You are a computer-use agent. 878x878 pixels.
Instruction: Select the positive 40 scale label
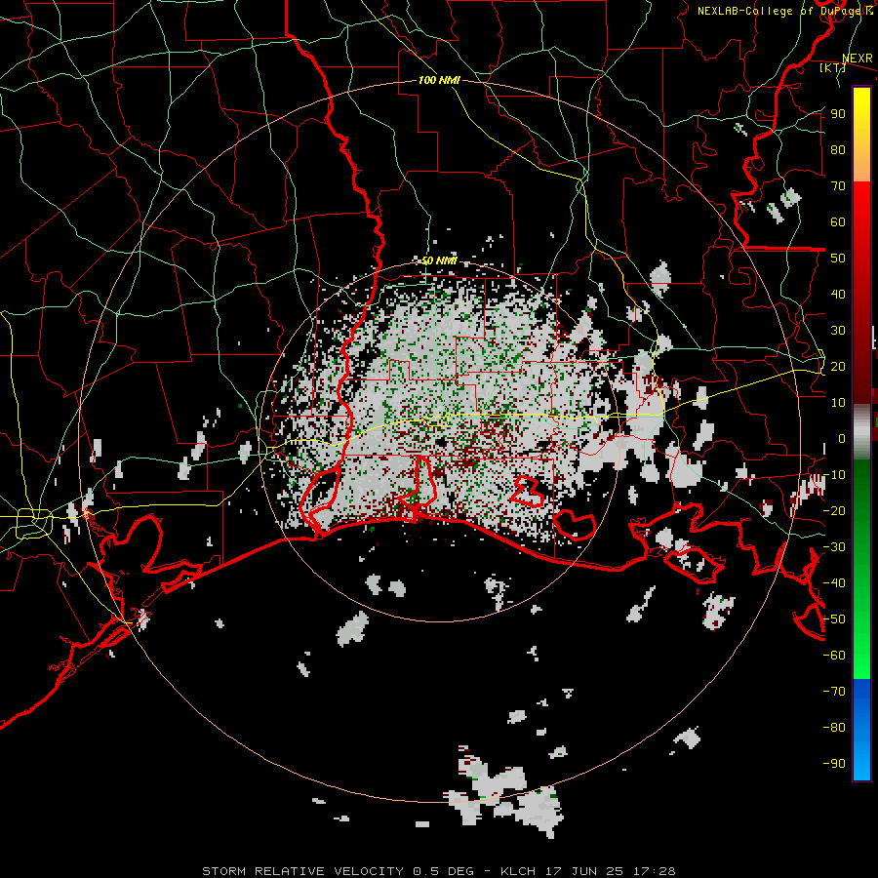838,295
